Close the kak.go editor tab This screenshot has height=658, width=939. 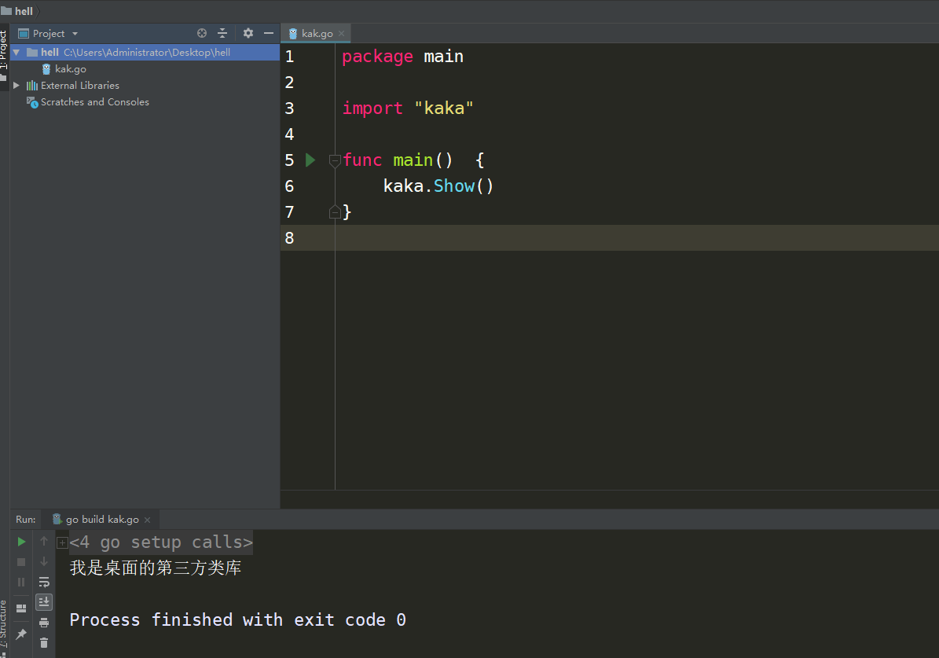341,34
